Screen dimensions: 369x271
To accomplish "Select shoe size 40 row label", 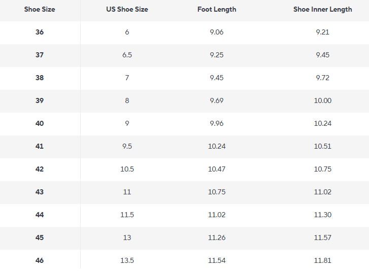I will click(40, 123).
